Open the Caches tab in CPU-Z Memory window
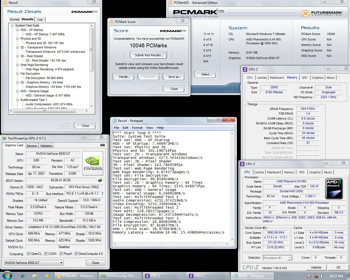Image resolution: width=350 pixels, height=280 pixels. [x=262, y=78]
